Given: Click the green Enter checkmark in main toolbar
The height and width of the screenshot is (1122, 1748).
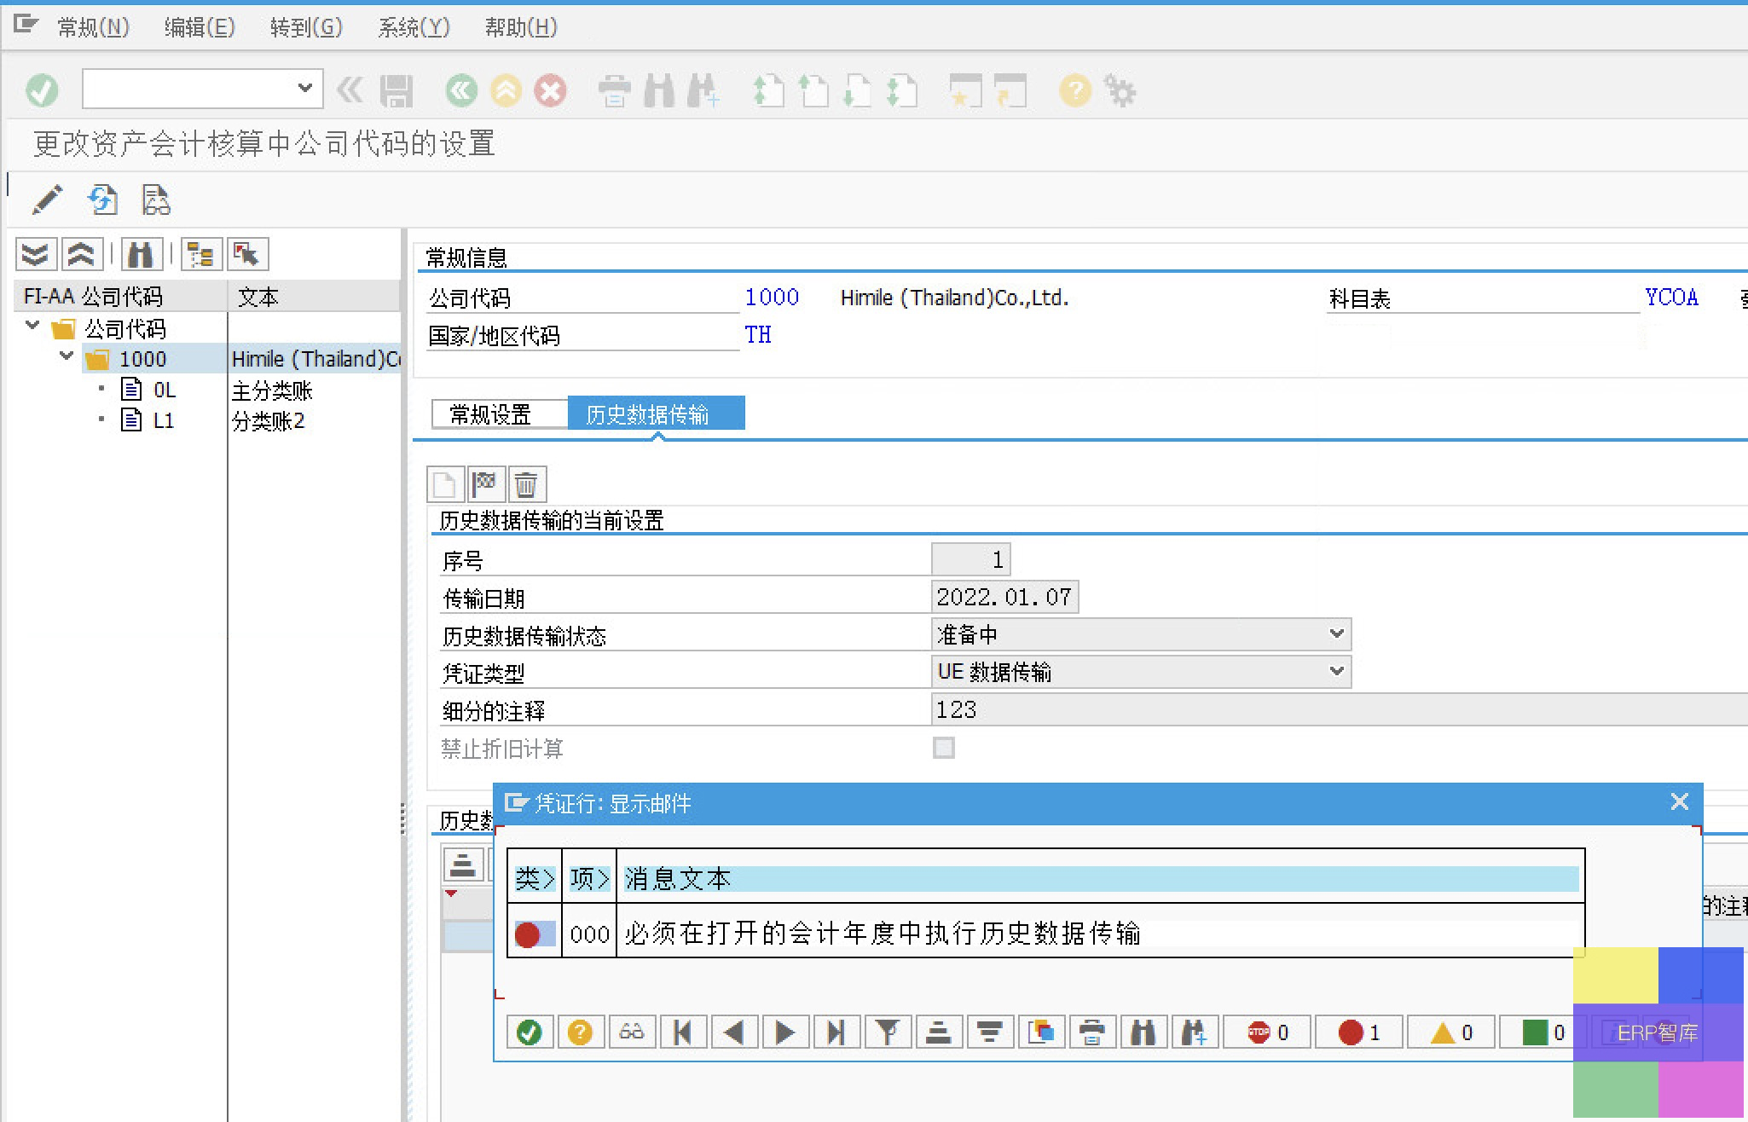Looking at the screenshot, I should click(42, 90).
